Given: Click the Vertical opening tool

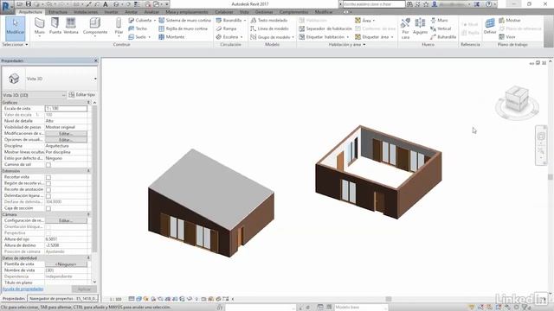Looking at the screenshot, I should coord(441,29).
